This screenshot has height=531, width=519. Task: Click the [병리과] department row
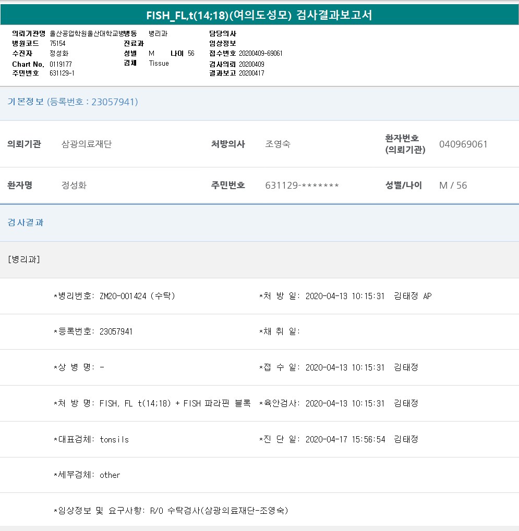[25, 259]
